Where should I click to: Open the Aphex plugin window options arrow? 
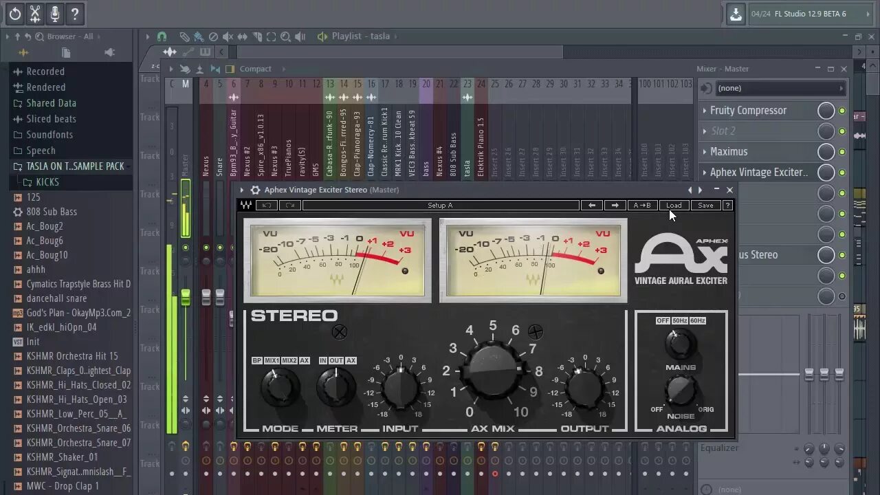click(x=241, y=190)
